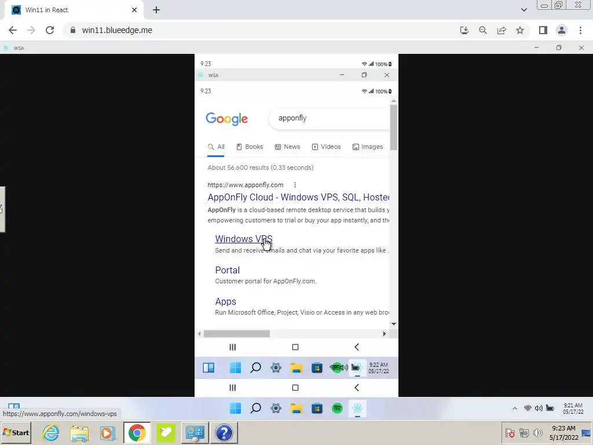The height and width of the screenshot is (445, 593).
Task: Tap inner Android back arrow
Action: pyautogui.click(x=357, y=347)
